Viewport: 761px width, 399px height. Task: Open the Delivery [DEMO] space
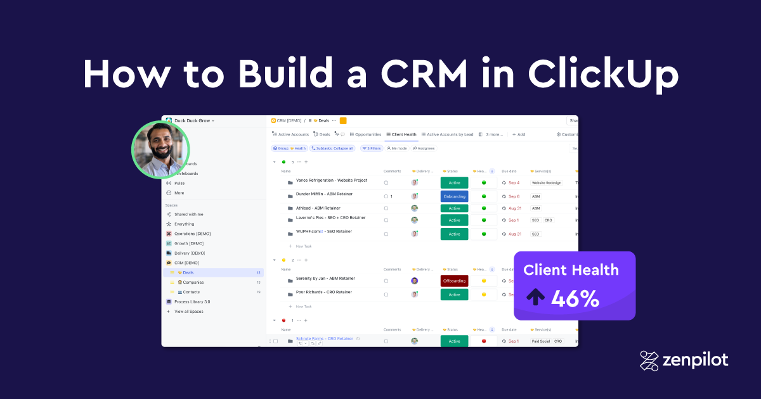click(x=190, y=253)
